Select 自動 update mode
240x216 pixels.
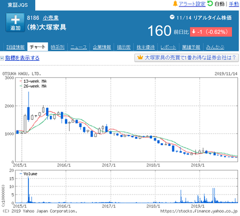(219, 4)
